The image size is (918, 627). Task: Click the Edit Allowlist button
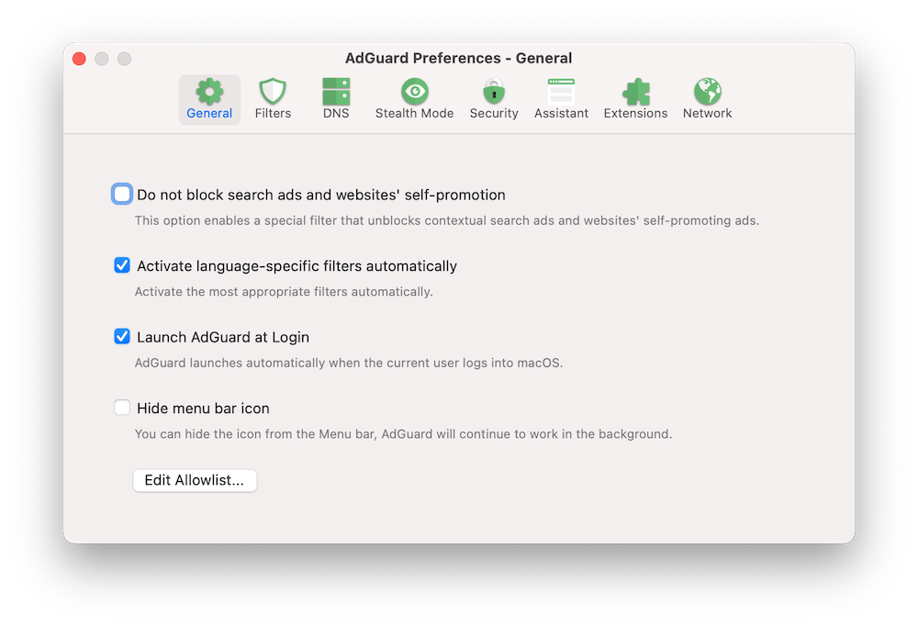195,480
